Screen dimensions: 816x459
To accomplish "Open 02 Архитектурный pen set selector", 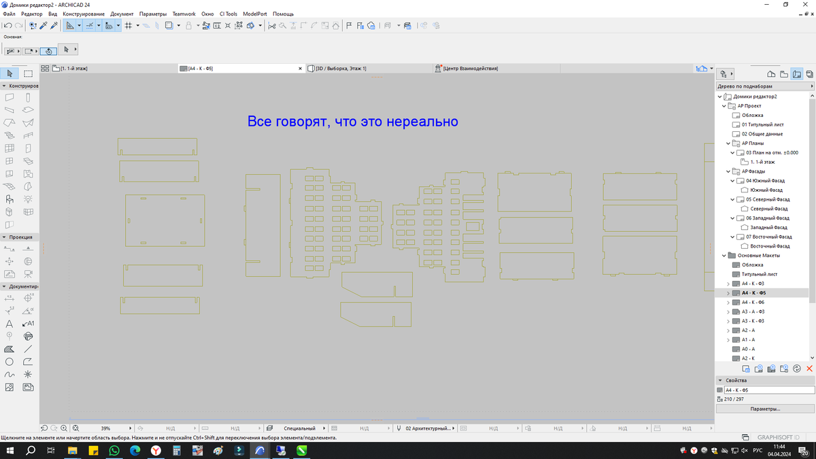I will click(x=424, y=428).
